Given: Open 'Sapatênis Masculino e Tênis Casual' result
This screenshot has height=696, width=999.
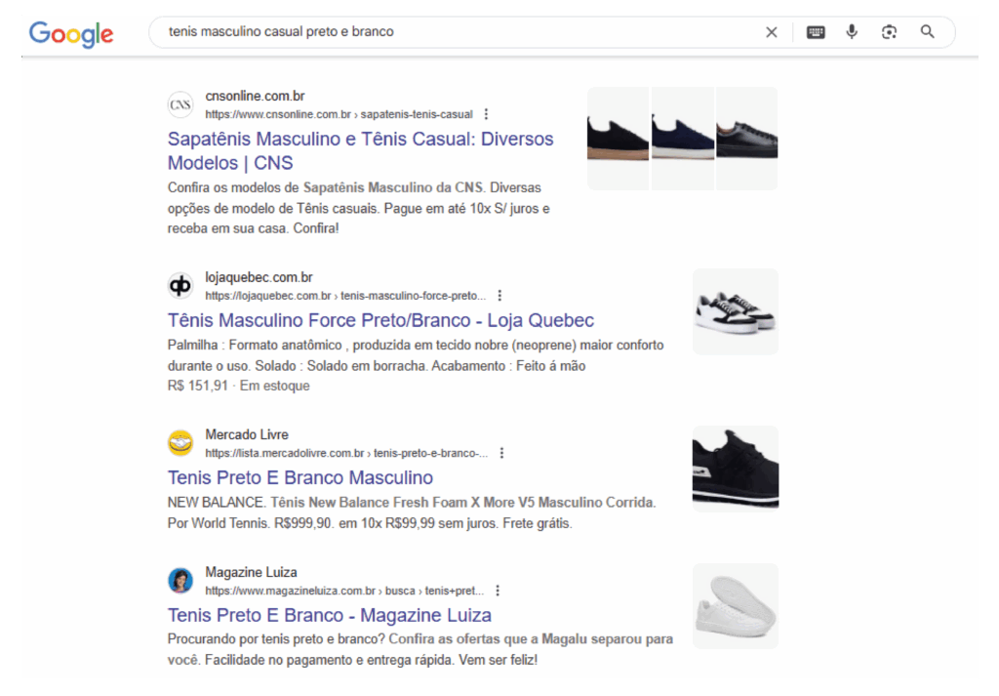Looking at the screenshot, I should coord(361,151).
